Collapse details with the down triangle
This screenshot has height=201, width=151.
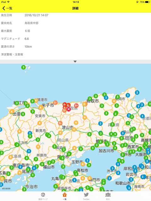coord(75,62)
